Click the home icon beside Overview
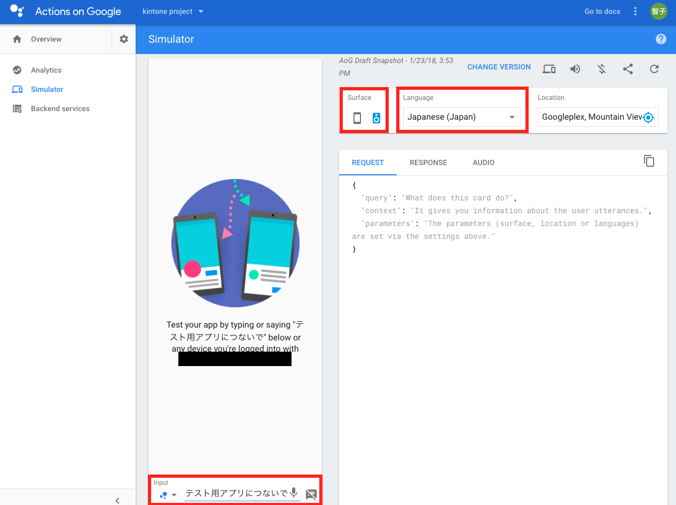Image resolution: width=676 pixels, height=505 pixels. [x=17, y=39]
